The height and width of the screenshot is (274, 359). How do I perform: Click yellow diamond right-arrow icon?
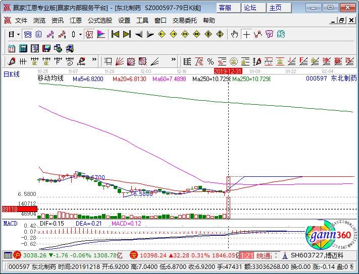coord(173,34)
